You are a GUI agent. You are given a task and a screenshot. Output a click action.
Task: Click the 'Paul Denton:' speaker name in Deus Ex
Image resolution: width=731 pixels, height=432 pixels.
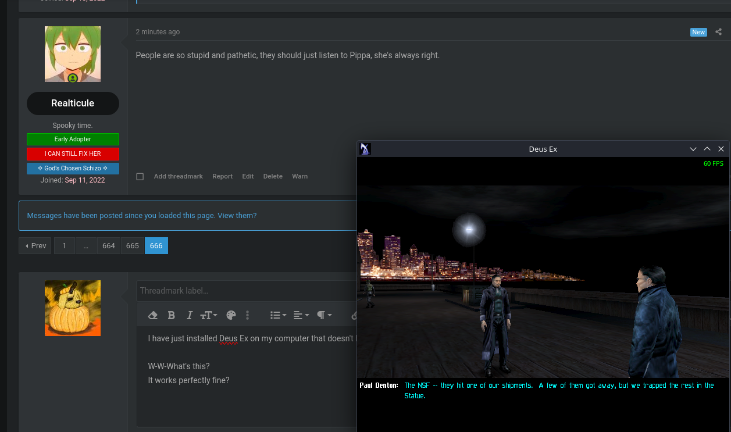point(379,385)
